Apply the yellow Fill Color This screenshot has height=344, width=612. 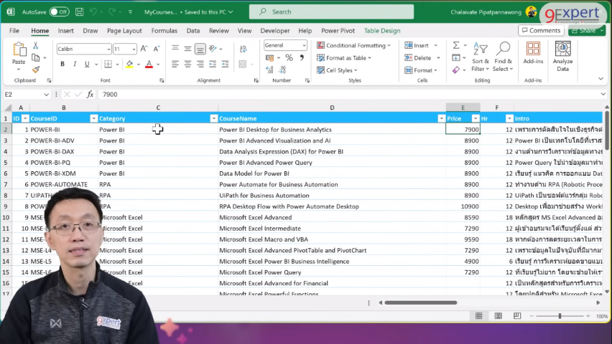click(129, 64)
